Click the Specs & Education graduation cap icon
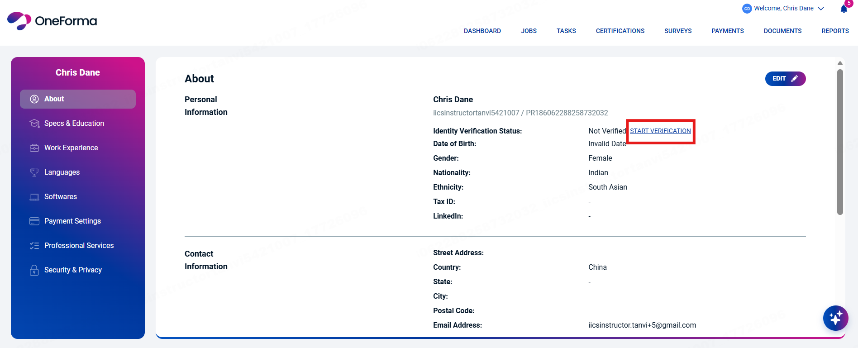 [34, 124]
